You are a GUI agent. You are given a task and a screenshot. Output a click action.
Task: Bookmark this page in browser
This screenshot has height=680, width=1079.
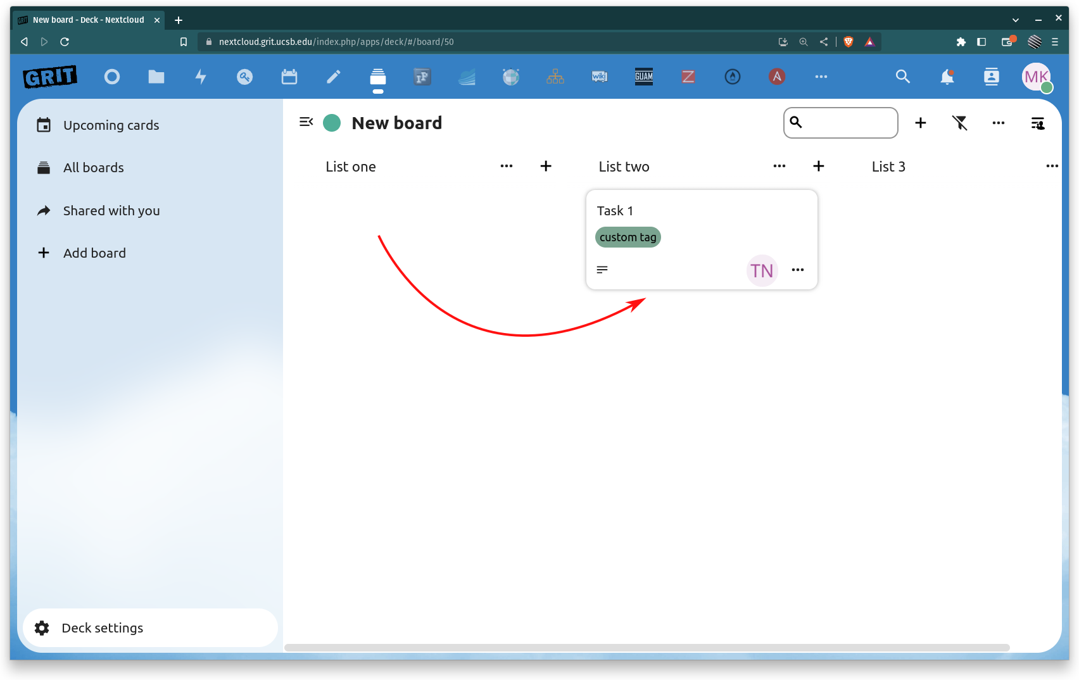(184, 42)
